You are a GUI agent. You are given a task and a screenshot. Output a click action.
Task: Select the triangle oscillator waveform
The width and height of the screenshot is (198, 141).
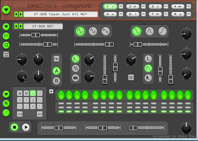tap(93, 31)
